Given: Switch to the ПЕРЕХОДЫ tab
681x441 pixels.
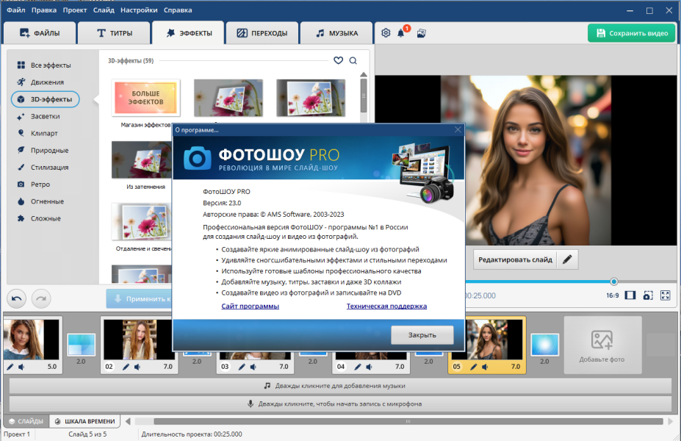Looking at the screenshot, I should tap(262, 33).
